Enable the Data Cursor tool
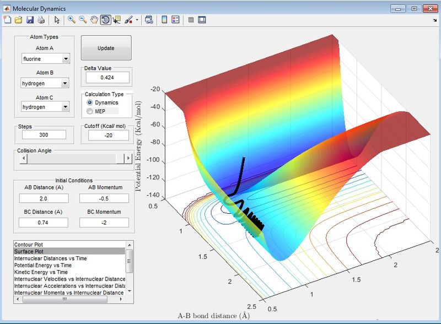 tap(116, 20)
